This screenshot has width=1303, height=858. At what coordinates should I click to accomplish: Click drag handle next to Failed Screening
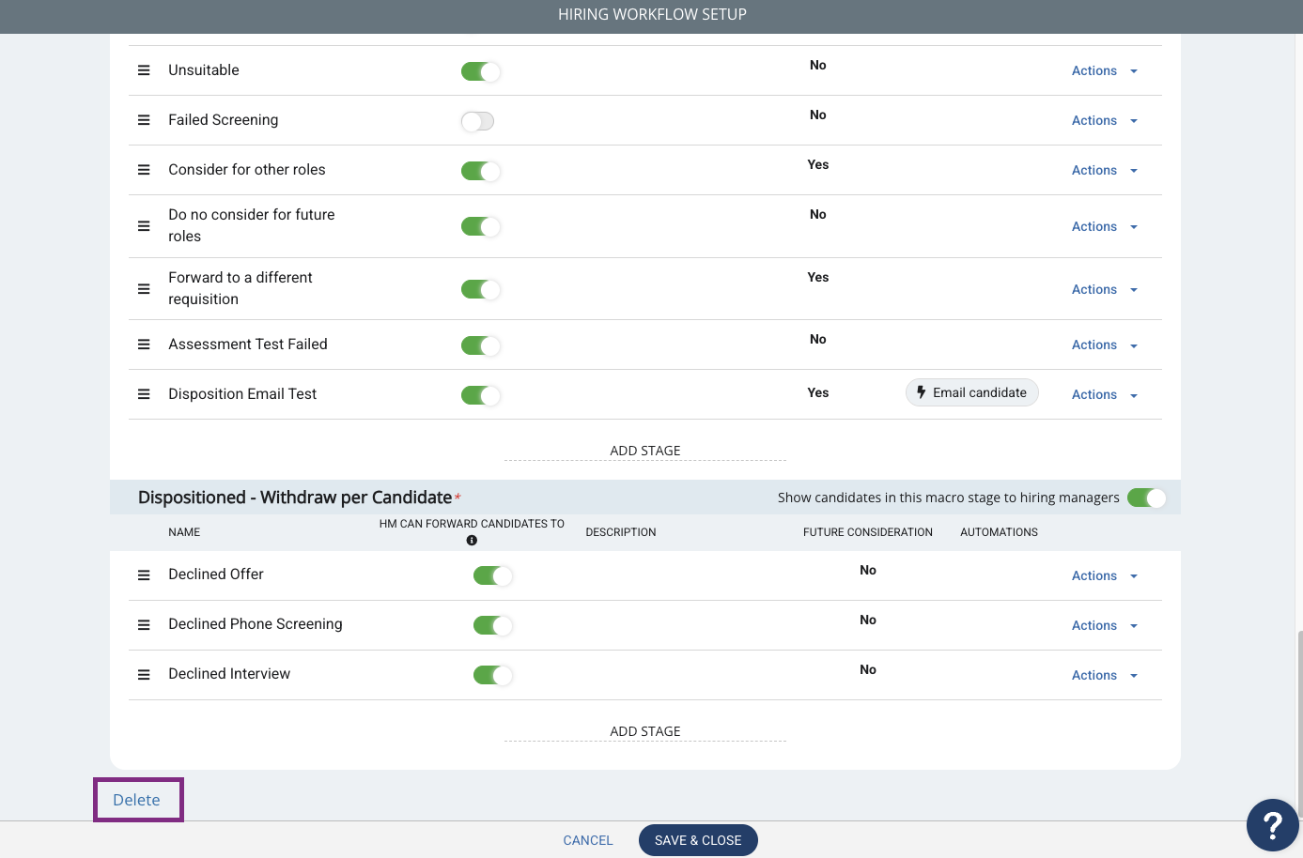click(x=144, y=120)
